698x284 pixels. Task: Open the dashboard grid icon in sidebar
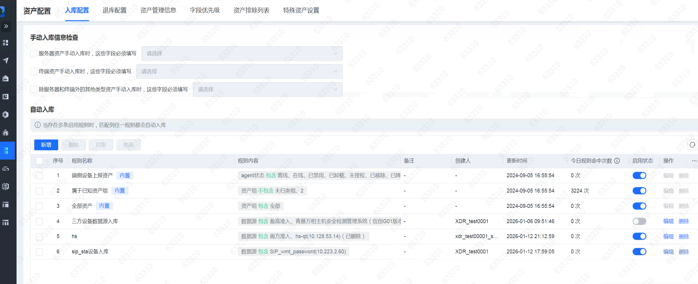pyautogui.click(x=5, y=43)
